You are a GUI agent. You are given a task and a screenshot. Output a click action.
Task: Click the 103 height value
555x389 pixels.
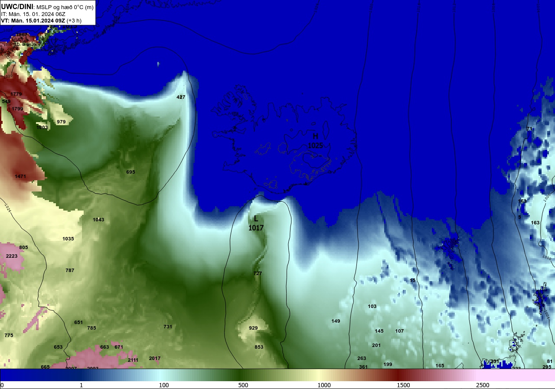pos(372,306)
